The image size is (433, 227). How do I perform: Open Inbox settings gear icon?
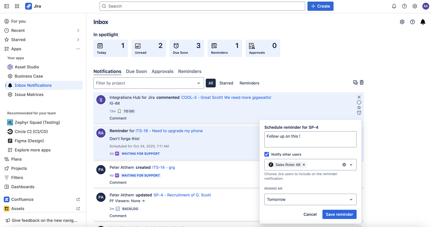402,22
